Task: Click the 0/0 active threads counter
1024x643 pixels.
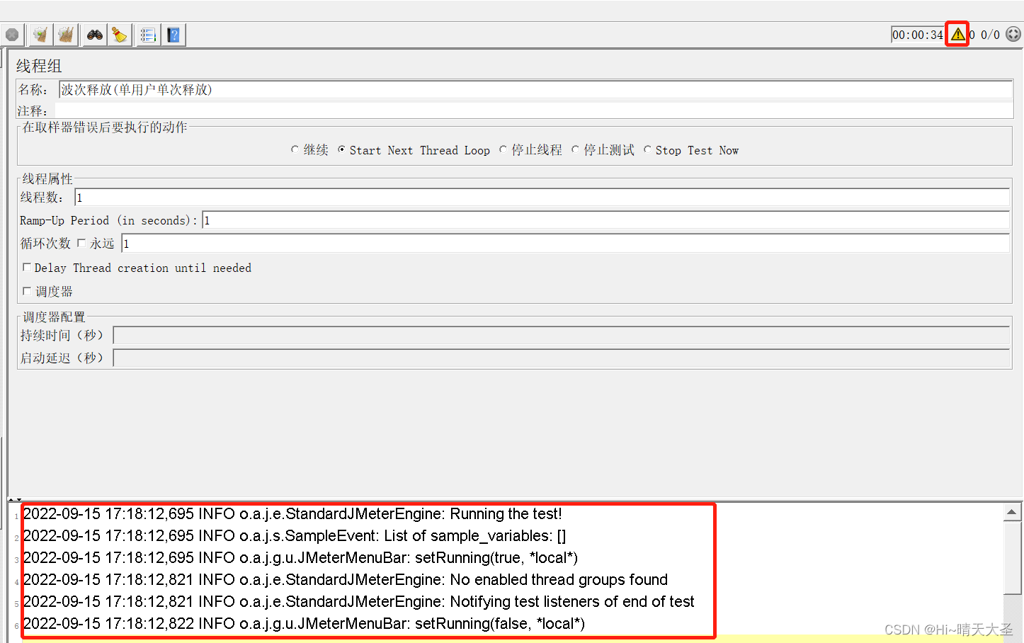Action: pyautogui.click(x=990, y=35)
